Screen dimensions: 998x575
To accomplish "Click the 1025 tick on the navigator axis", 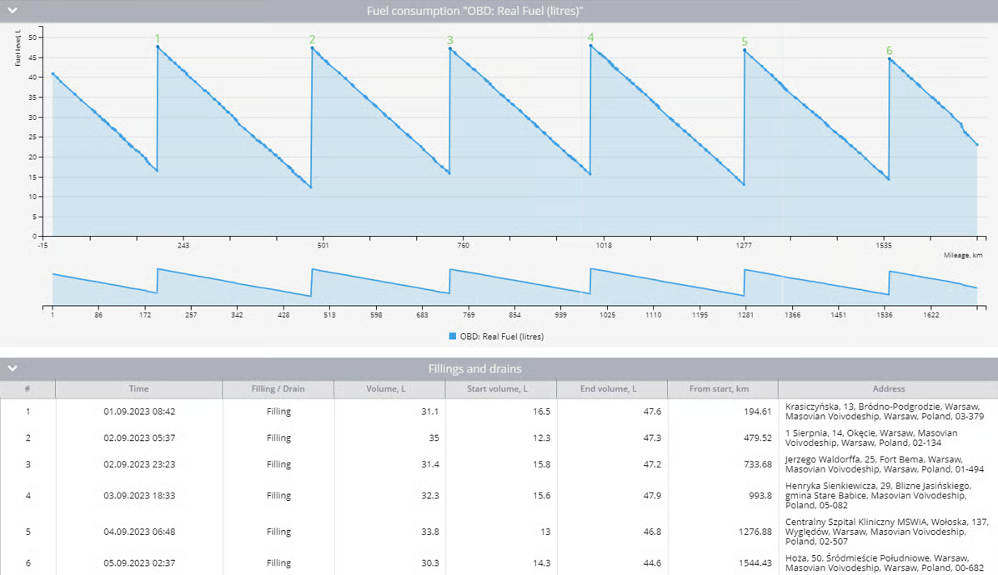I will point(607,315).
